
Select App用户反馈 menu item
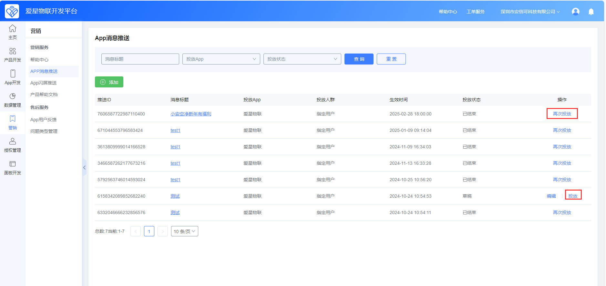tap(43, 120)
